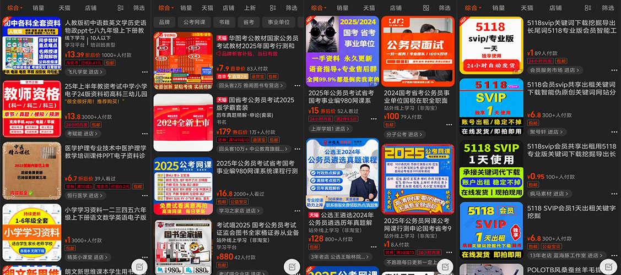Open 筛选 filter beside the 上新 tab
This screenshot has height=275, width=621.
[x=291, y=8]
